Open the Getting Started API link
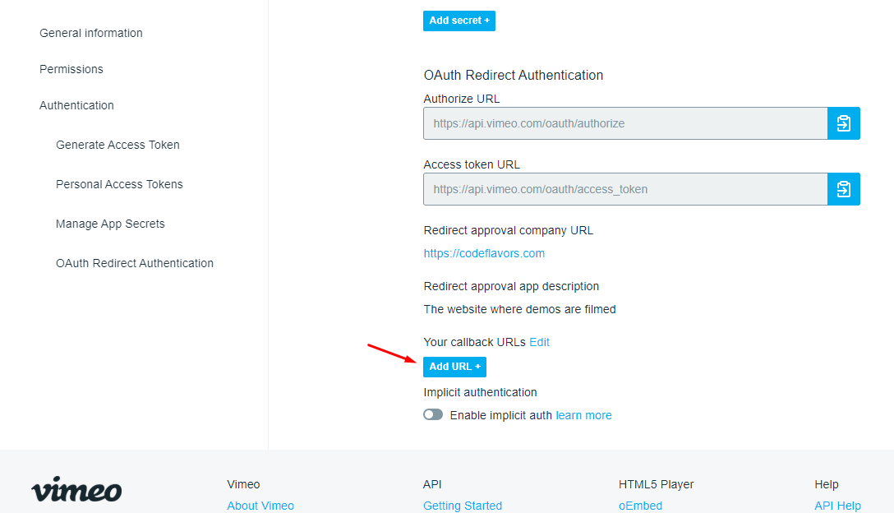 [x=463, y=506]
